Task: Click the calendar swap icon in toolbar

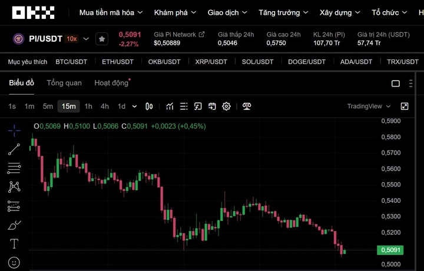Action: tap(212, 106)
